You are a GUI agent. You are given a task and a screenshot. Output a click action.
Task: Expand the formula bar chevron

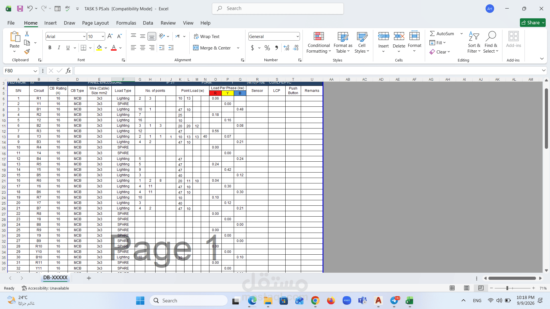(544, 70)
